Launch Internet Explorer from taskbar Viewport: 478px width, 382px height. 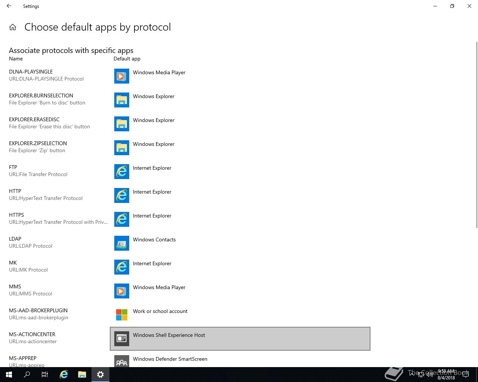pos(64,375)
